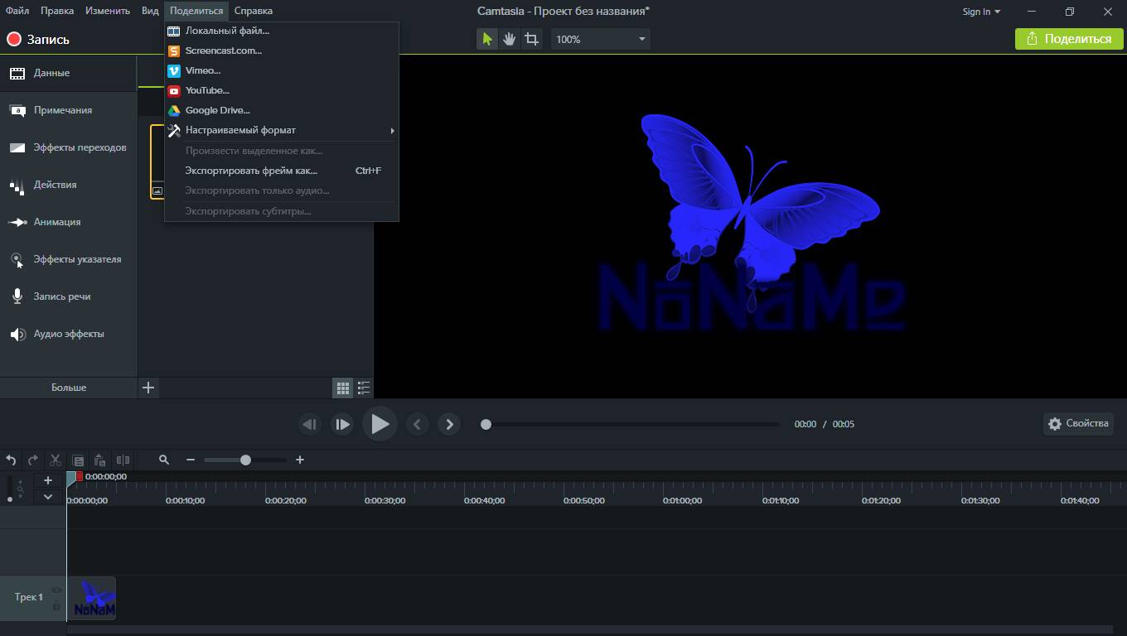Open the Вид menu
This screenshot has width=1127, height=636.
(150, 11)
